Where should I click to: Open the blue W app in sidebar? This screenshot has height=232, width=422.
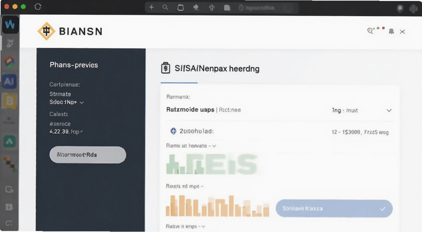pyautogui.click(x=10, y=24)
